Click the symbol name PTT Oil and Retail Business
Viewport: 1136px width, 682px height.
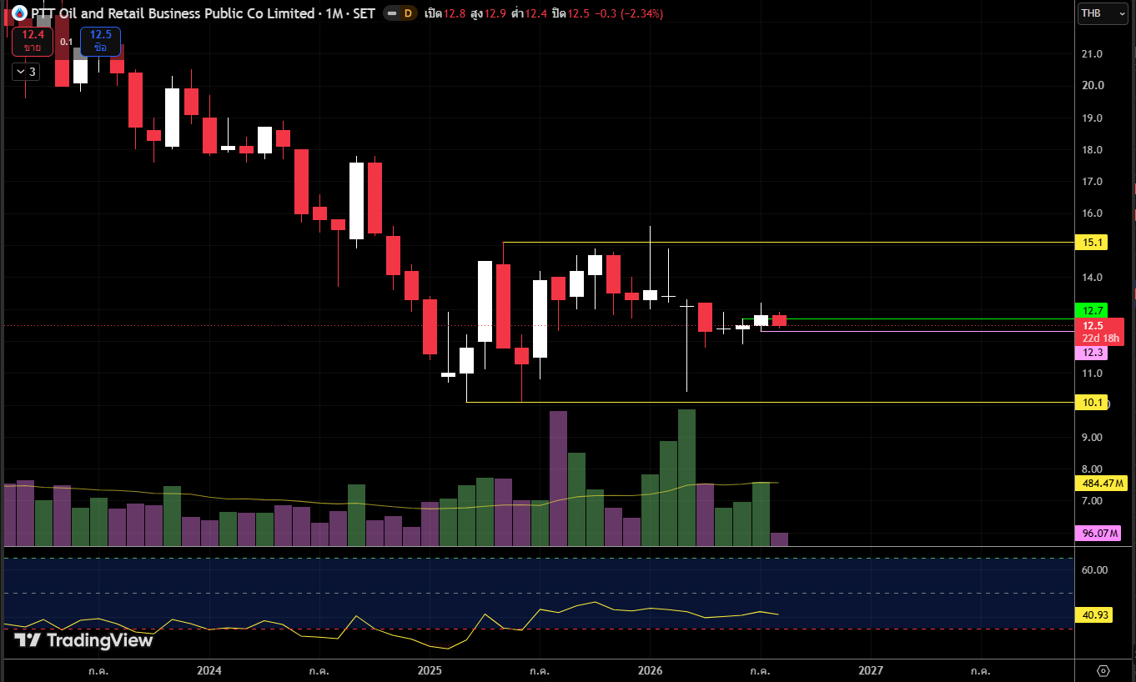click(x=173, y=13)
